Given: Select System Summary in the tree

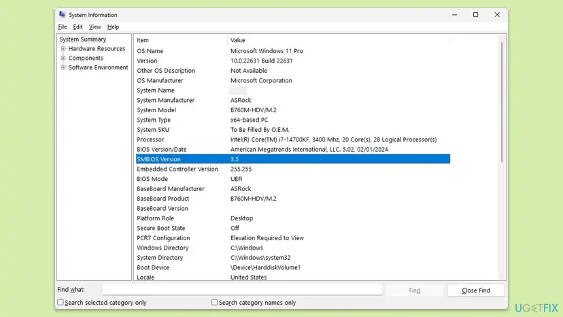Looking at the screenshot, I should point(82,39).
